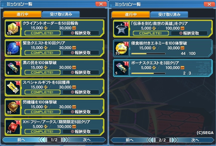This screenshot has width=216, height=146.
Task: Click the gold cube icon of client order mission
Action: [13, 28]
